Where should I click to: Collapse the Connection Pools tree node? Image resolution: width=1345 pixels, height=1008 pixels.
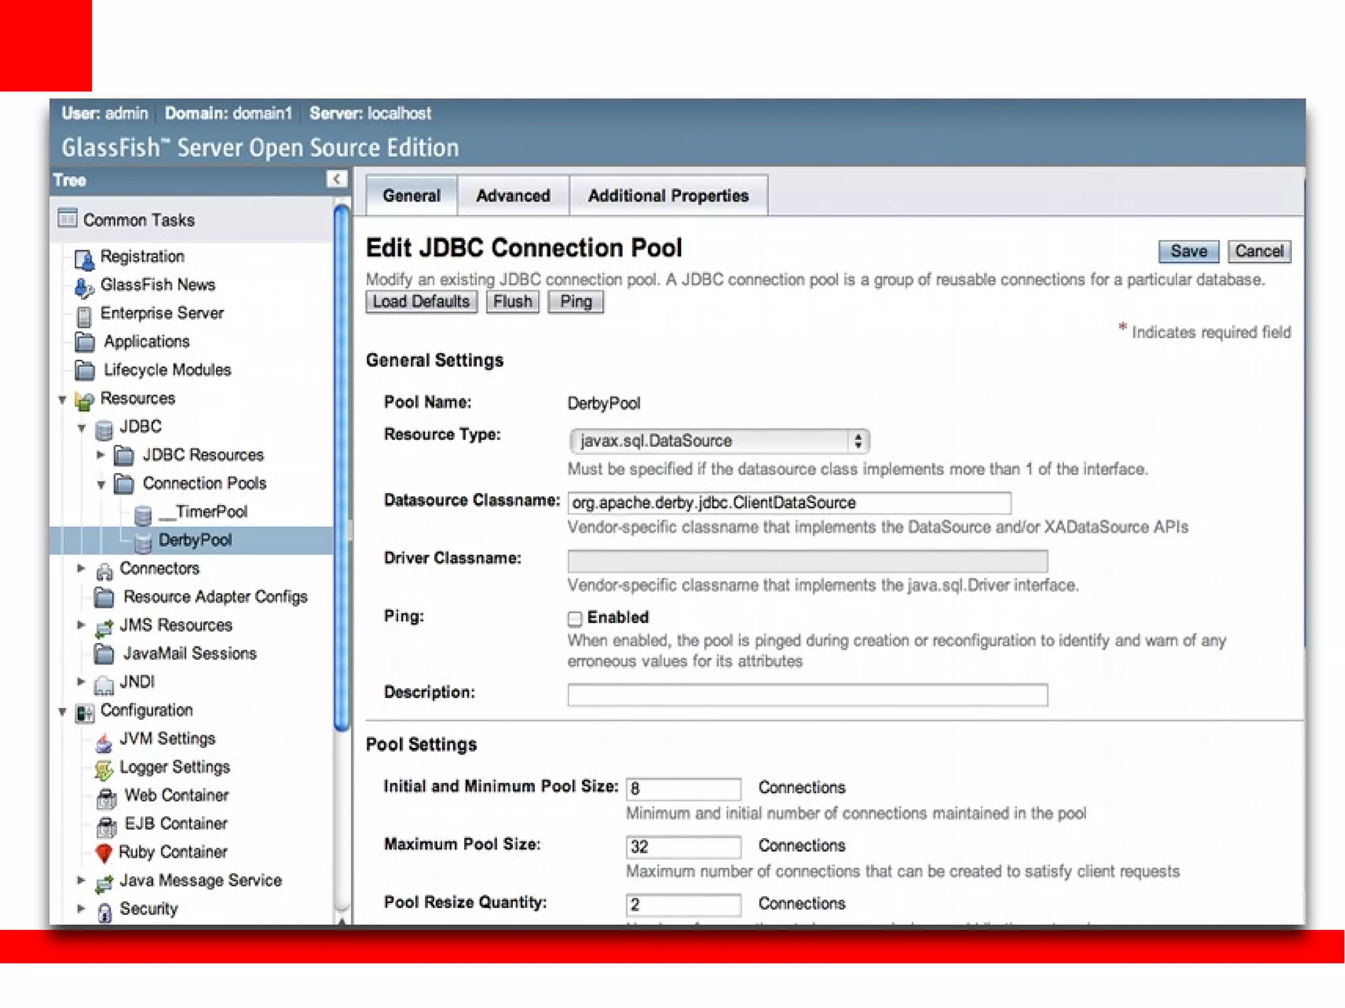101,485
